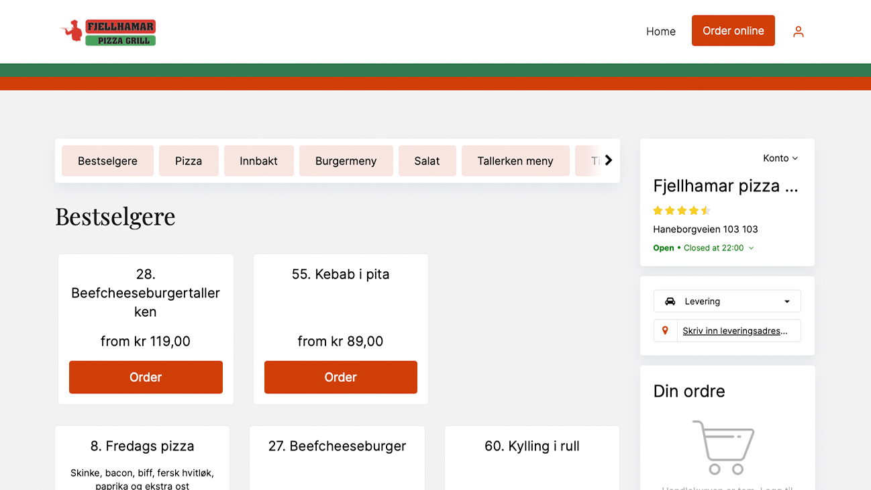Click the green Open status text

pyautogui.click(x=664, y=248)
